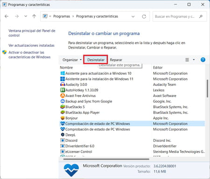Select the Windows 11 installation assistant icon
Image resolution: width=210 pixels, height=179 pixels.
(x=63, y=79)
